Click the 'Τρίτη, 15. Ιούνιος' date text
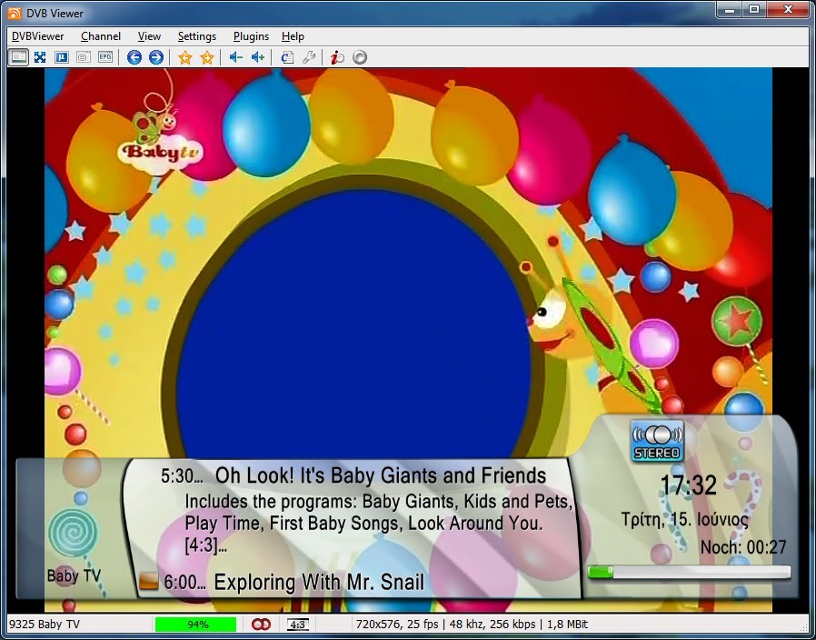This screenshot has height=640, width=816. (685, 520)
